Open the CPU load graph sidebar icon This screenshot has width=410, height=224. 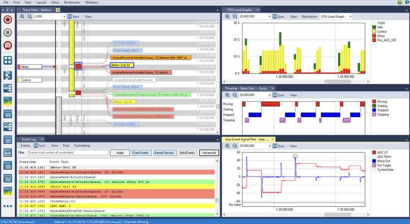pos(8,100)
